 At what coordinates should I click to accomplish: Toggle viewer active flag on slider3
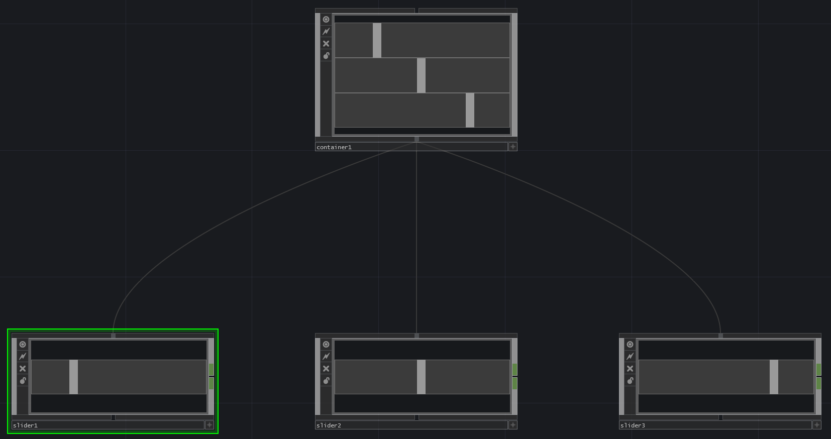click(x=630, y=345)
